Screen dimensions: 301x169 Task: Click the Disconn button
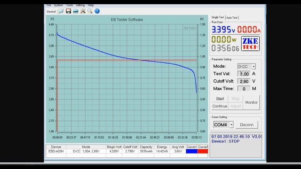pyautogui.click(x=246, y=125)
